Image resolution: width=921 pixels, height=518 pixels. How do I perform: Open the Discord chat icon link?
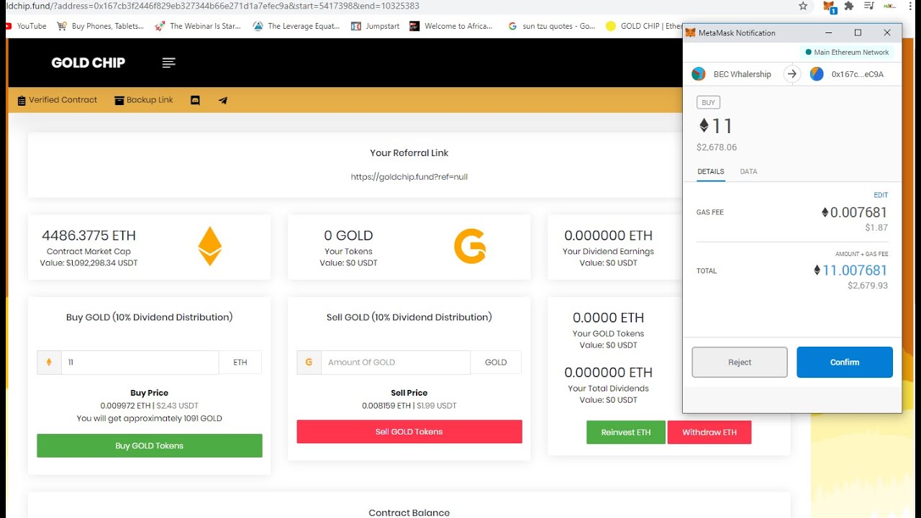point(195,101)
